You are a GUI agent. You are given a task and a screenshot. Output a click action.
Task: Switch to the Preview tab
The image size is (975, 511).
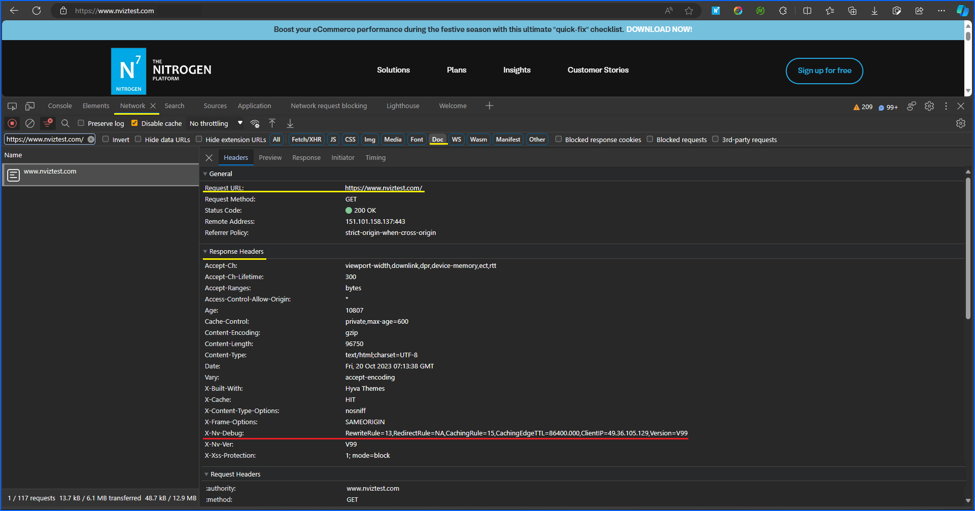pyautogui.click(x=270, y=157)
